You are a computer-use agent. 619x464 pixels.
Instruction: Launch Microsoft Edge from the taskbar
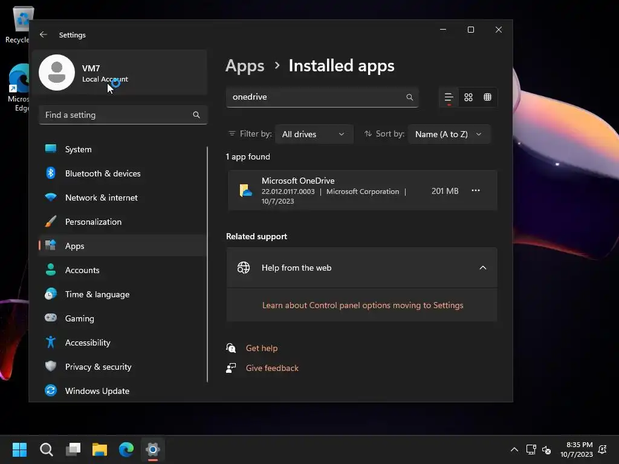(126, 449)
